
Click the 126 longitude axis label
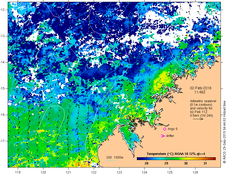195,172
